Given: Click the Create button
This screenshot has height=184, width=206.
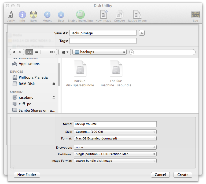Looking at the screenshot, I should pyautogui.click(x=183, y=175).
